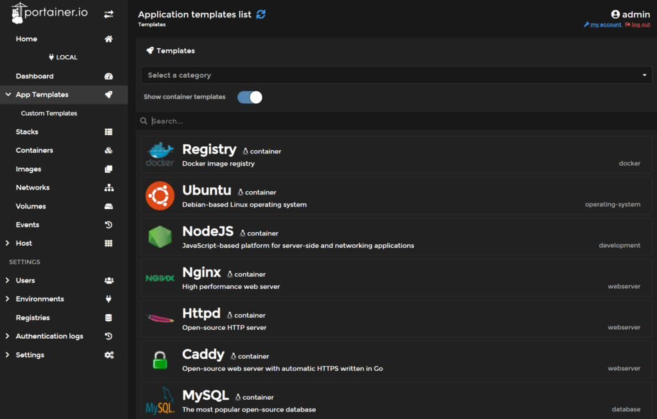
Task: Click the Nginx green logo
Action: tap(160, 278)
